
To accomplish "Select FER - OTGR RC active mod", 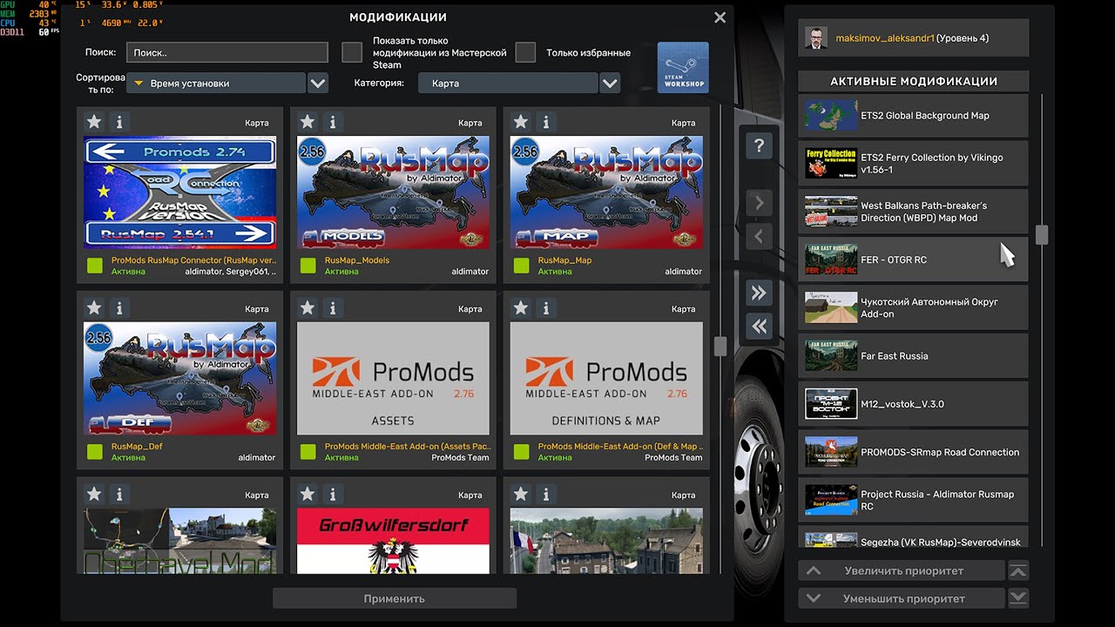I will click(x=913, y=260).
